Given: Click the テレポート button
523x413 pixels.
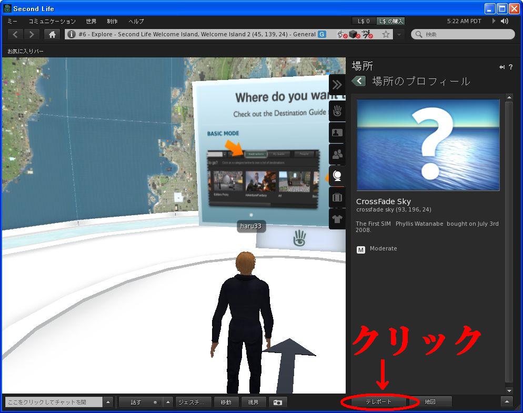Looking at the screenshot, I should (378, 402).
